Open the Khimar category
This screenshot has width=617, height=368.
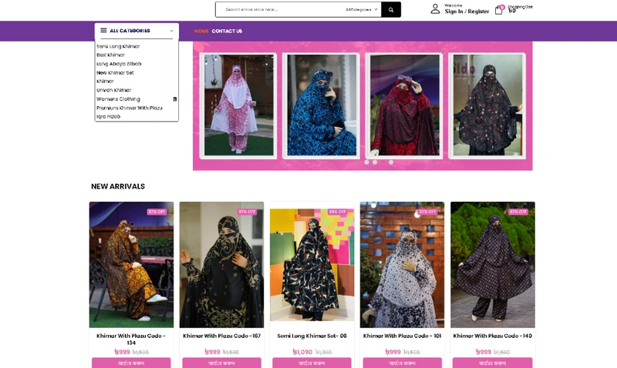105,82
